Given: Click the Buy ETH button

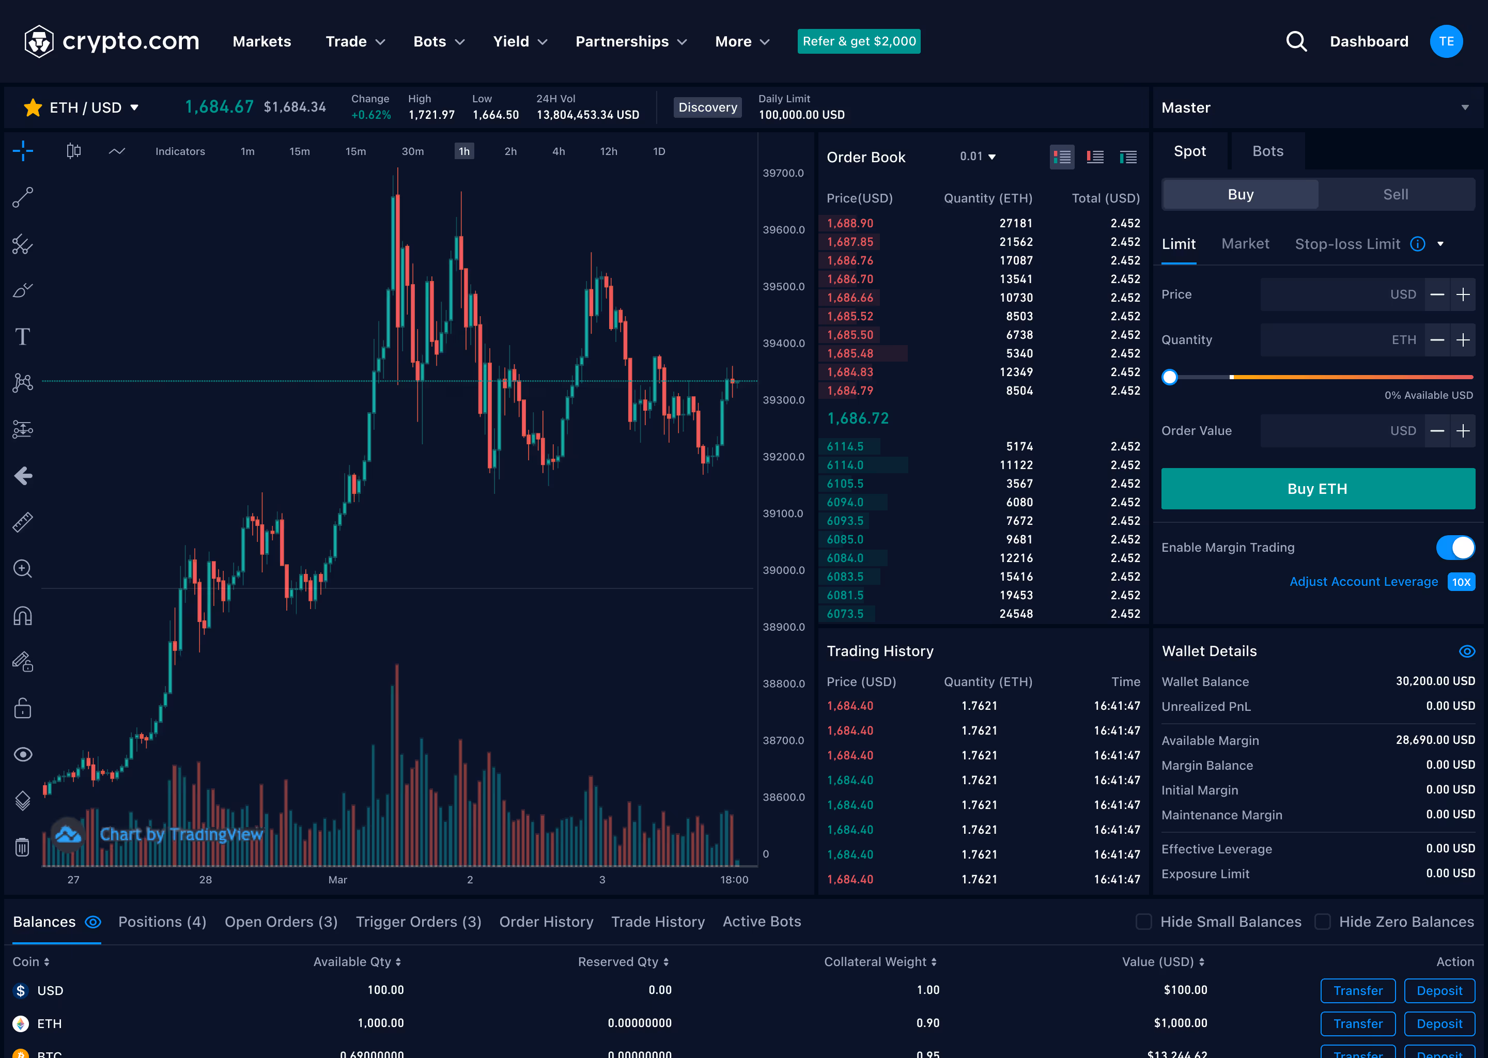Looking at the screenshot, I should [x=1318, y=489].
